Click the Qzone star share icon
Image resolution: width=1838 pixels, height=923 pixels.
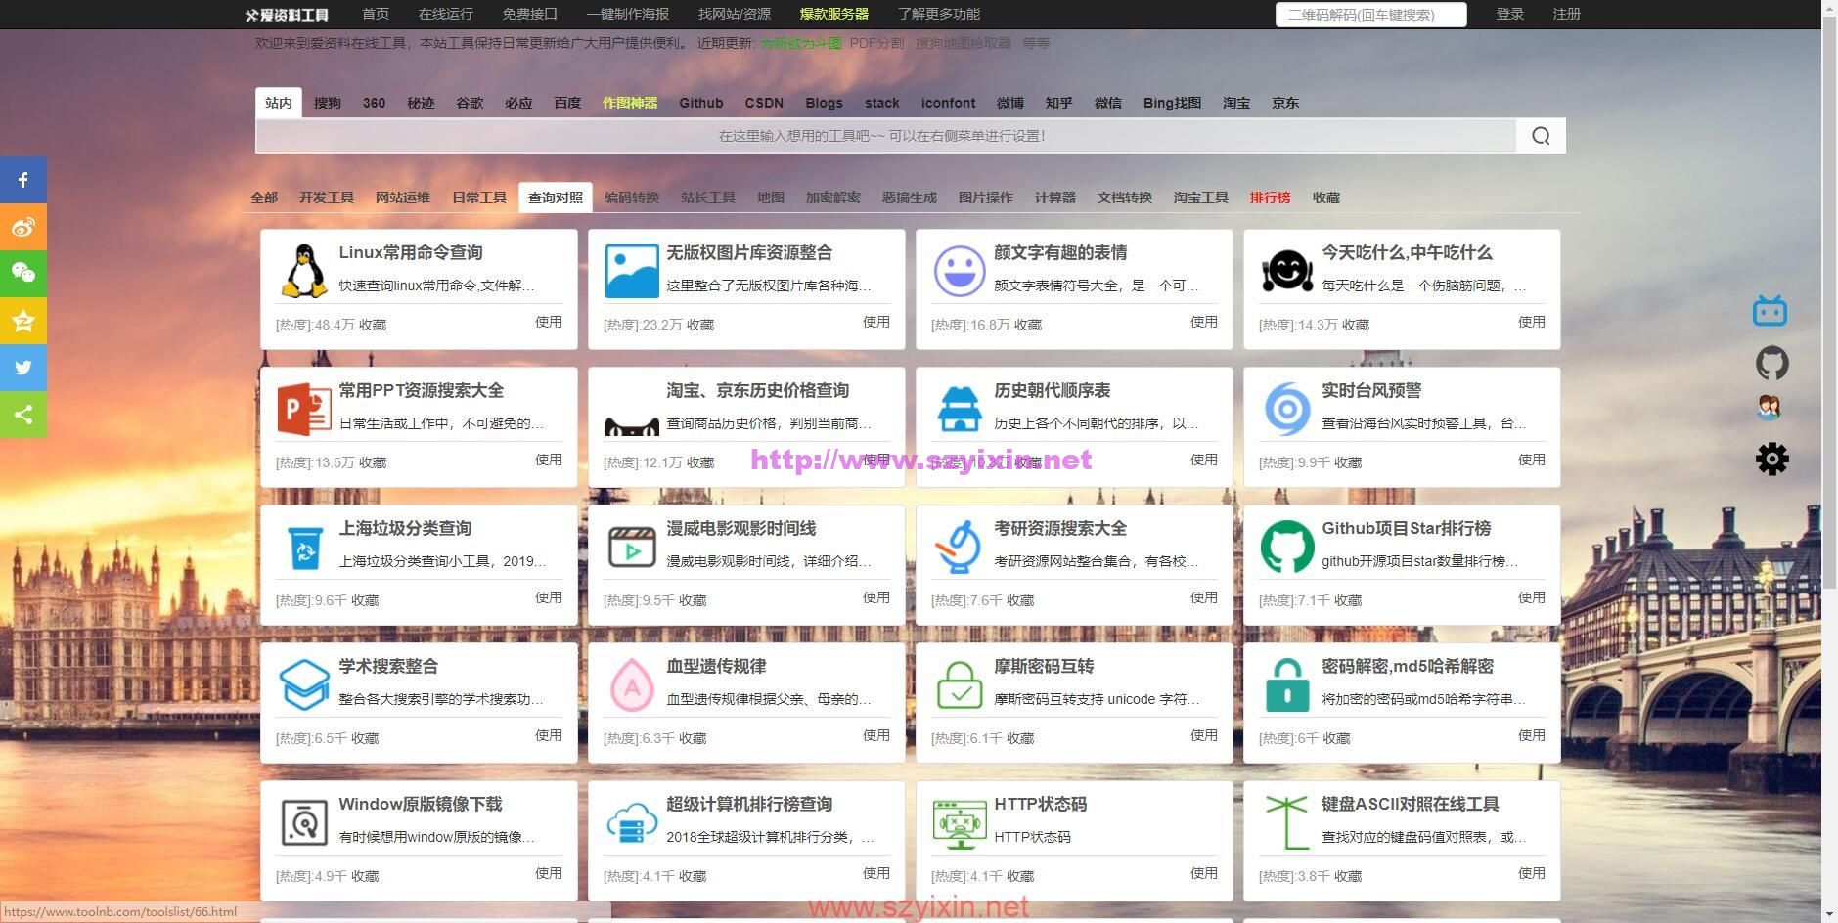point(23,321)
